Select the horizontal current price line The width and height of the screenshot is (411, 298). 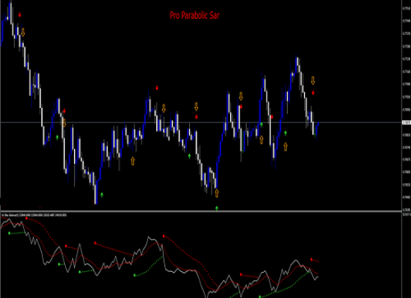(201, 122)
